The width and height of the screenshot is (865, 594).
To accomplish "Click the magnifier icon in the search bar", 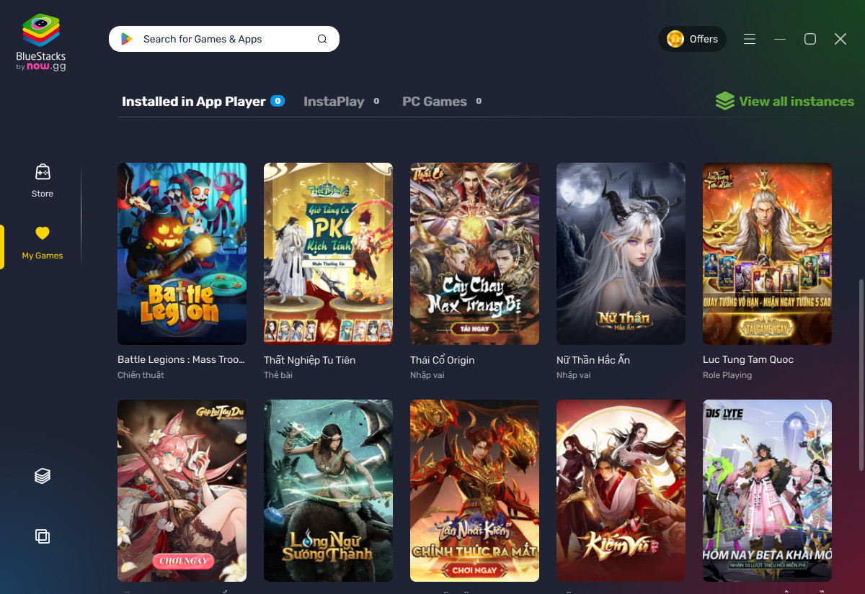I will tap(321, 38).
